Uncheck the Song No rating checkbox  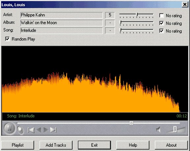pyautogui.click(x=162, y=31)
